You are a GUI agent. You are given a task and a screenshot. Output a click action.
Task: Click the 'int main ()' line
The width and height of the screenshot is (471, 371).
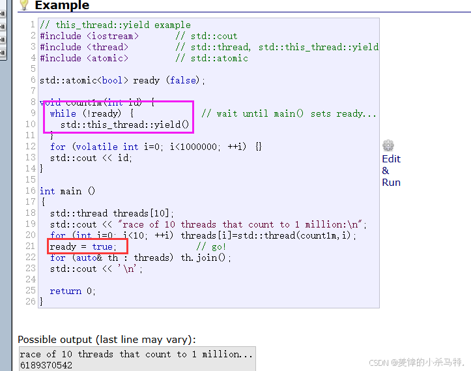coord(67,191)
